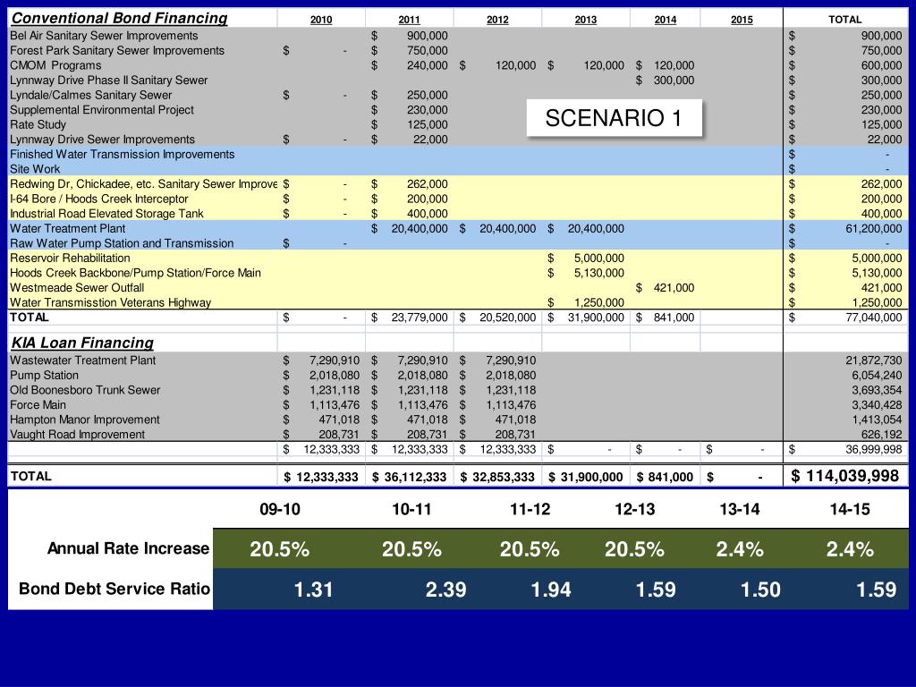Click the 5,130,000 Hoods Creek total
The height and width of the screenshot is (687, 916).
pos(877,273)
